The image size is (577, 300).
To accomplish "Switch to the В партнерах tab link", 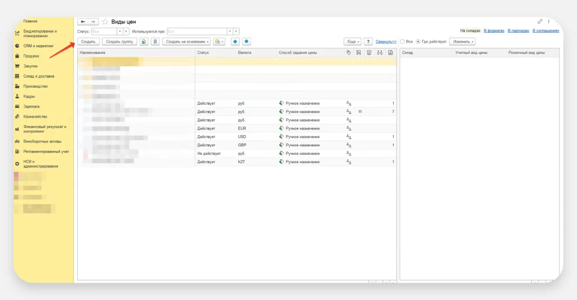I will [517, 30].
